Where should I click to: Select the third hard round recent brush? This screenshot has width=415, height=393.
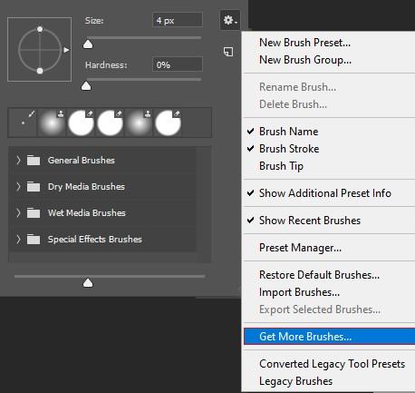tap(81, 123)
